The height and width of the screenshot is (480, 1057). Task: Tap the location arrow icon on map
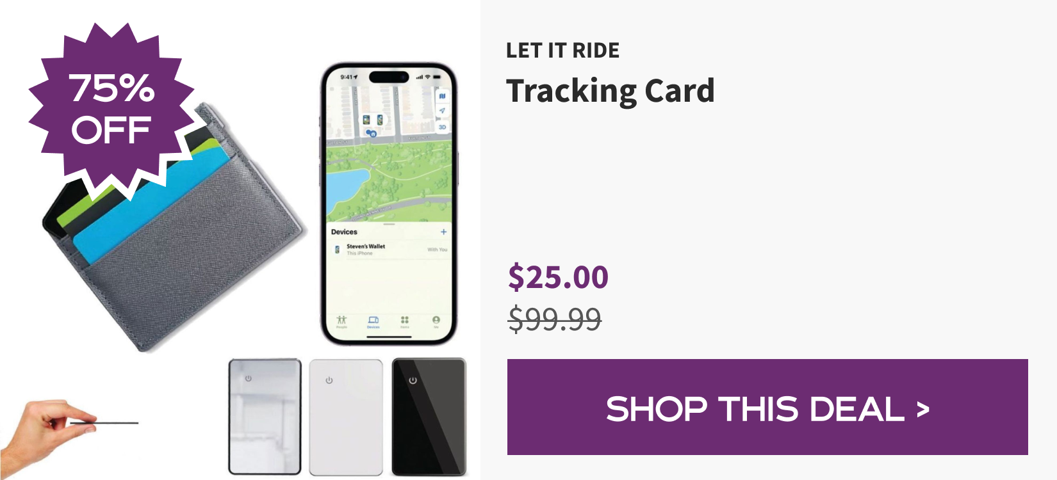pos(442,111)
